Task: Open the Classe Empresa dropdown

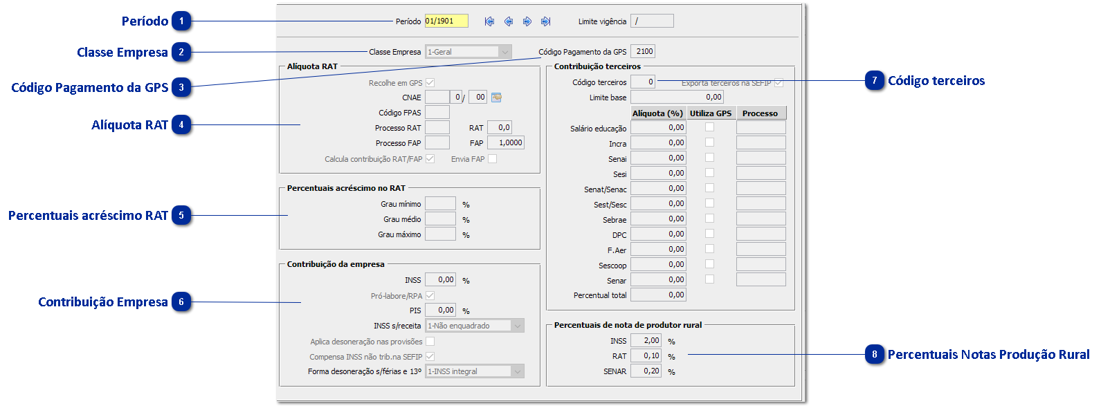Action: click(x=505, y=52)
